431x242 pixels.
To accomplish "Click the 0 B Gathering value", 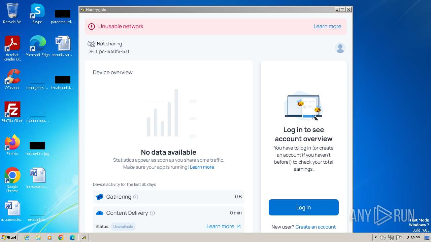I will pyautogui.click(x=238, y=197).
